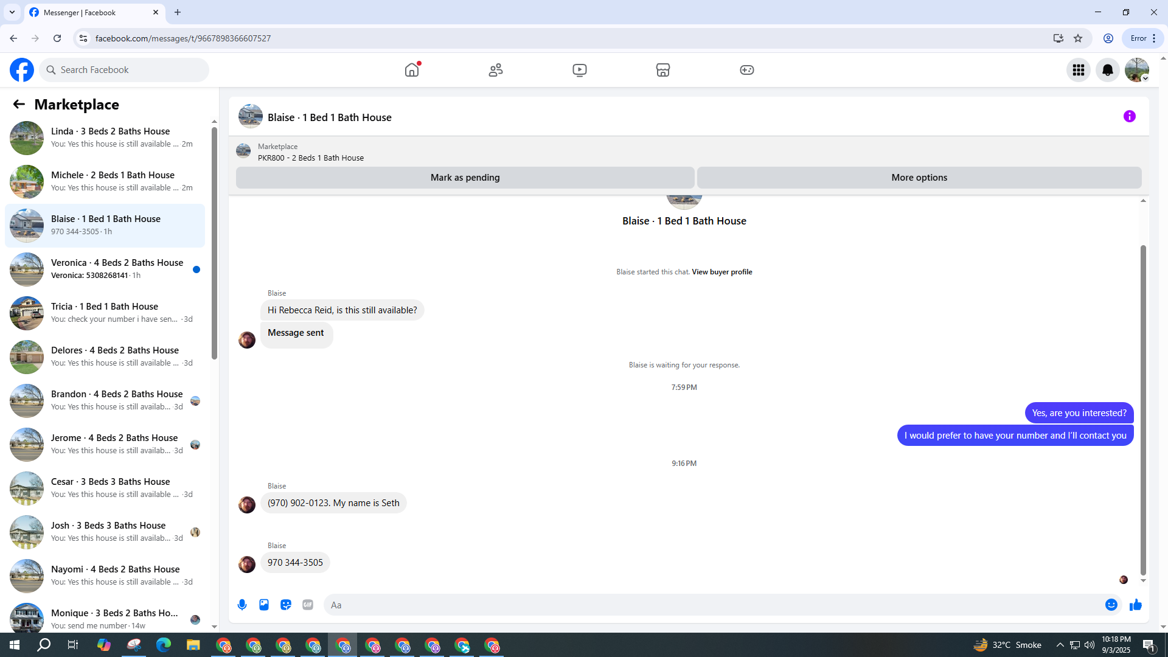Screen dimensions: 1168x657
Task: Open Josh 3 Beds 3 Baths House chat
Action: [x=105, y=532]
